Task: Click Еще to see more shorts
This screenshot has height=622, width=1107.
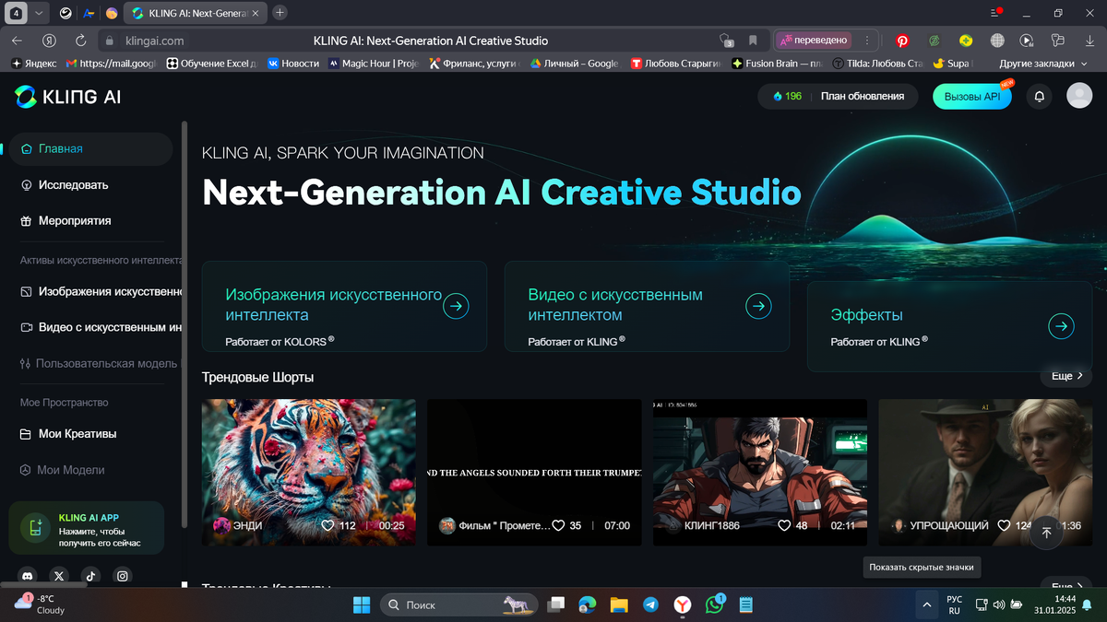Action: point(1066,376)
